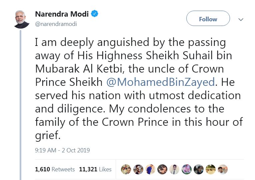Open the fifth liker avatar, man with tie
Viewport: 255px width, 180px height.
click(x=174, y=169)
